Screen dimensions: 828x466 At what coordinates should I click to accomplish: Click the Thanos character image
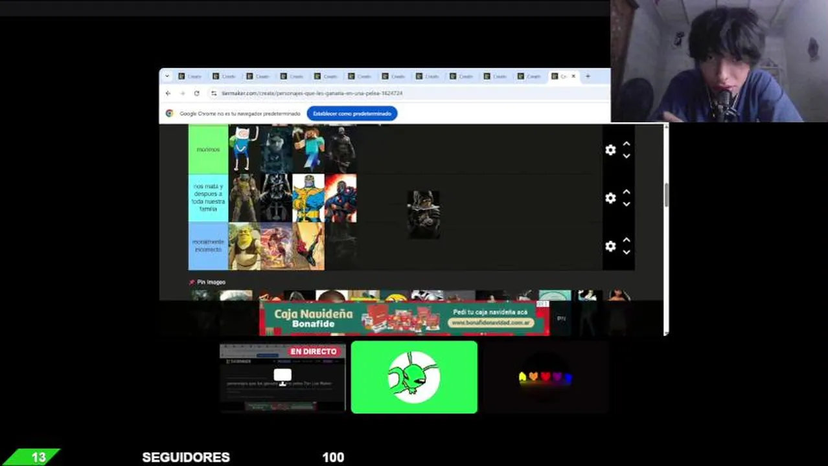coord(308,198)
